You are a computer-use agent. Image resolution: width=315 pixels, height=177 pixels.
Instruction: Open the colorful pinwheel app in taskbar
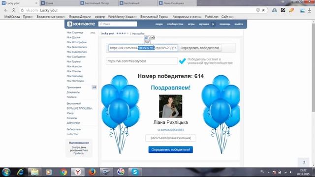click(121, 172)
